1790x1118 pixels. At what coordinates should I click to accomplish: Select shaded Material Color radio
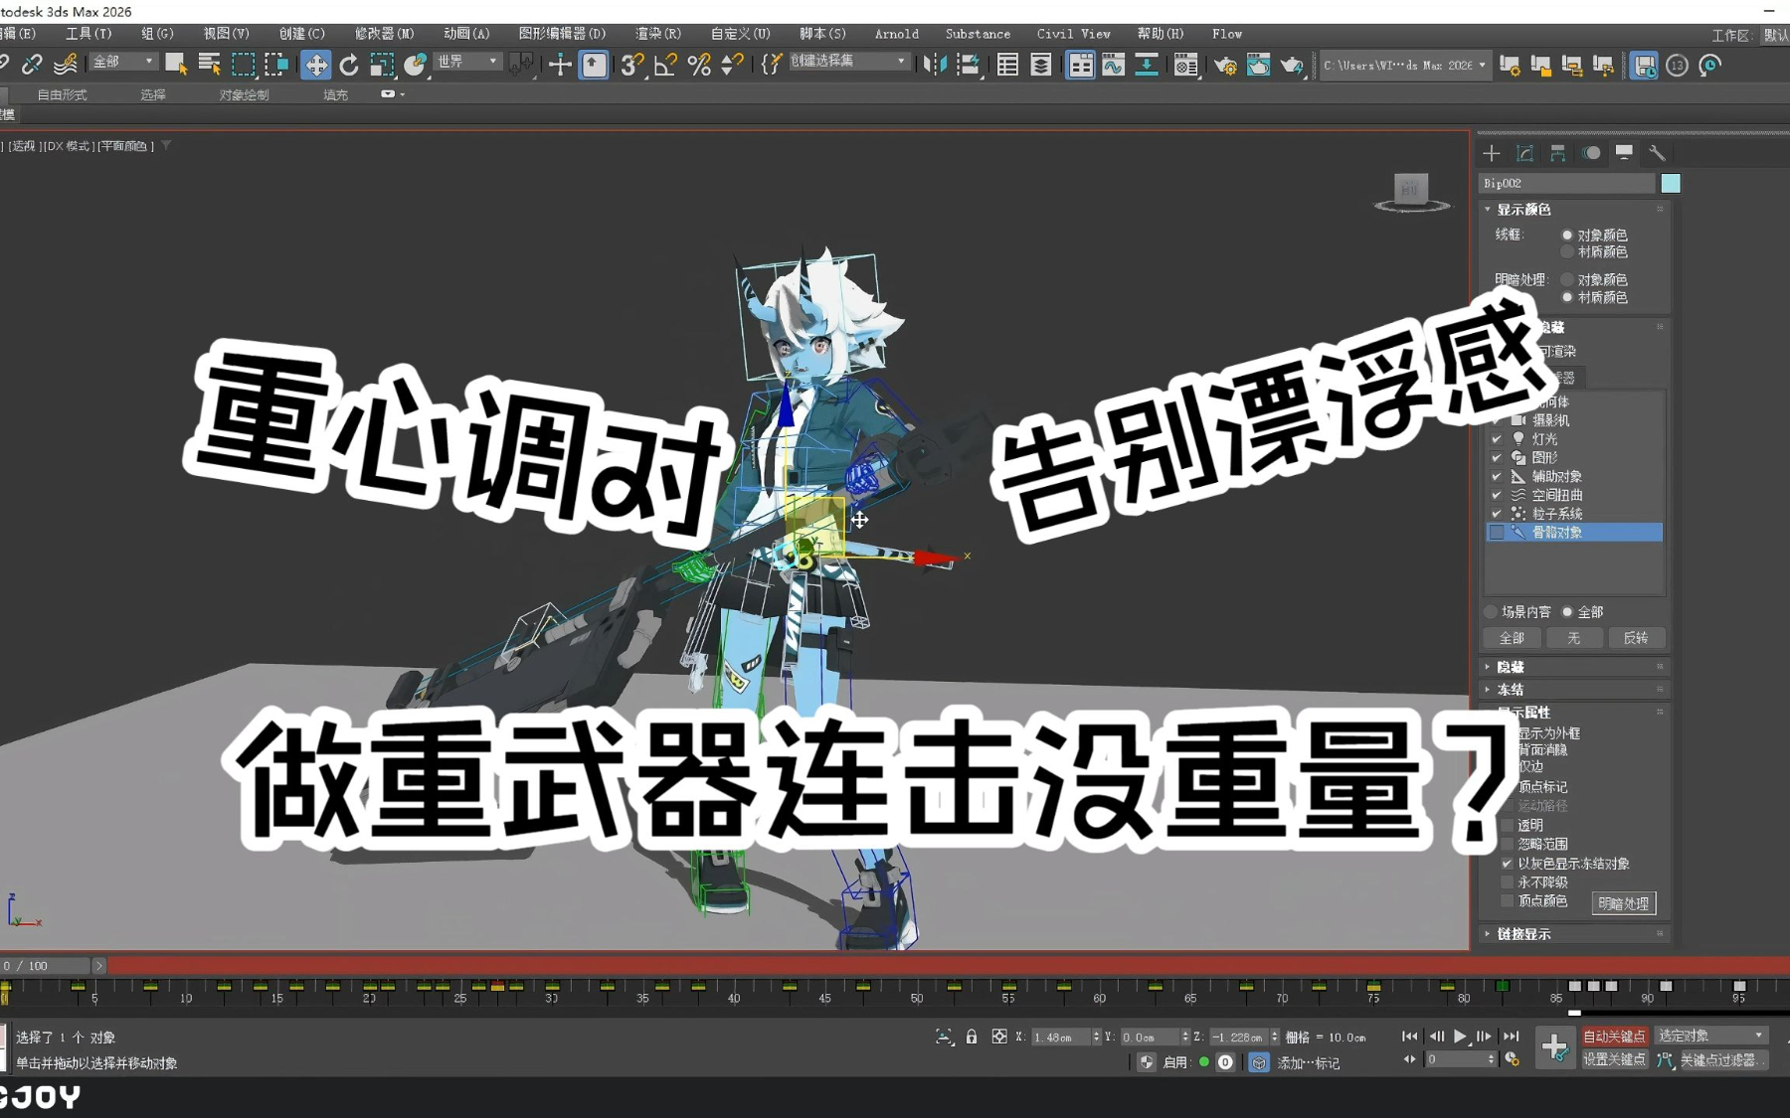point(1567,297)
